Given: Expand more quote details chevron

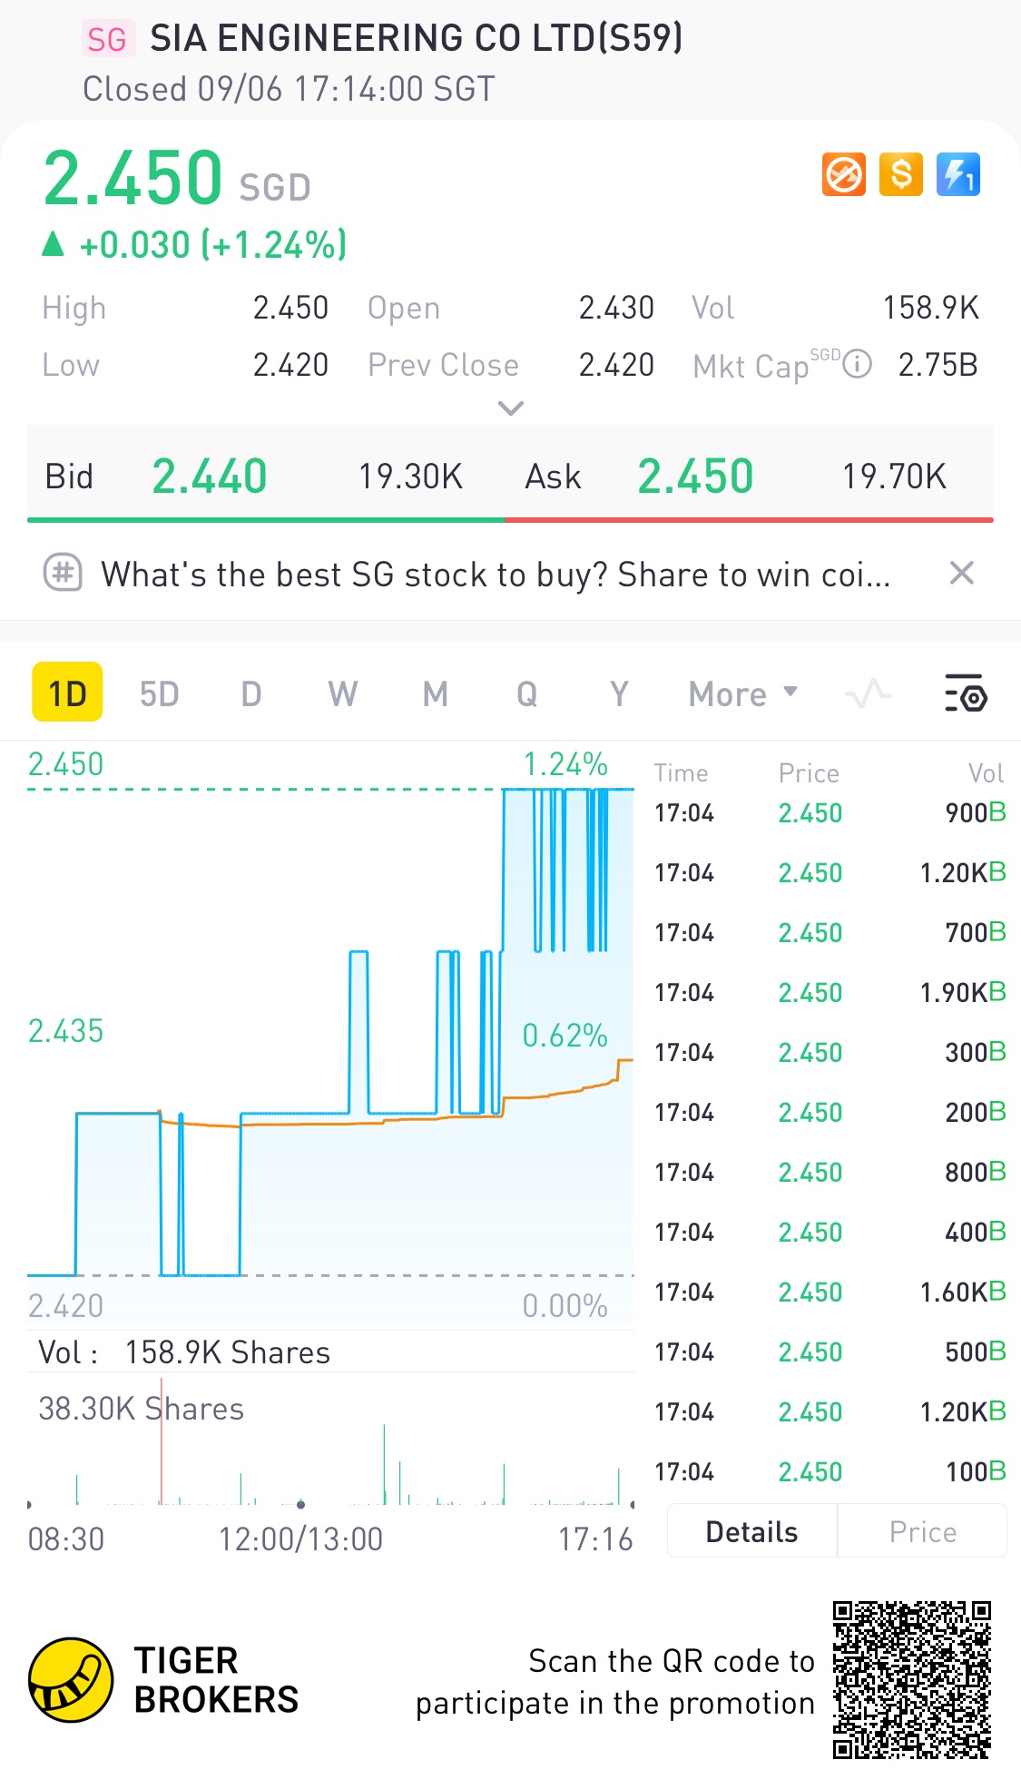Looking at the screenshot, I should (511, 408).
